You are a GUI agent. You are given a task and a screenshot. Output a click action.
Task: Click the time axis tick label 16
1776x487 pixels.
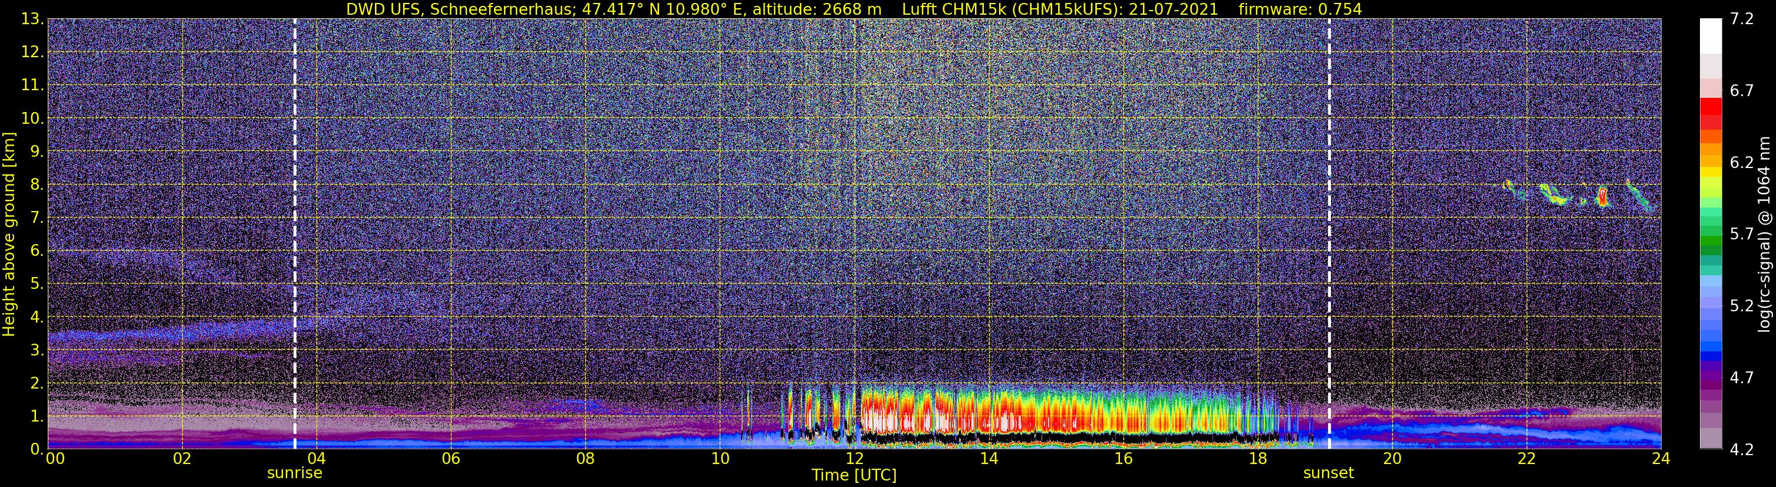click(x=1123, y=459)
